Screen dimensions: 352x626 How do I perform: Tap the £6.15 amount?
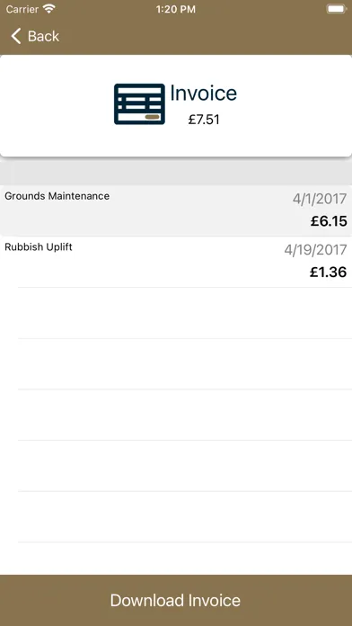329,221
